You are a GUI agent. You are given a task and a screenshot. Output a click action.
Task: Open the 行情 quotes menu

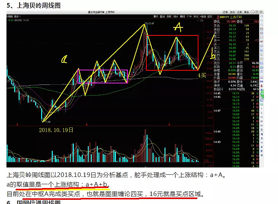click(x=225, y=12)
